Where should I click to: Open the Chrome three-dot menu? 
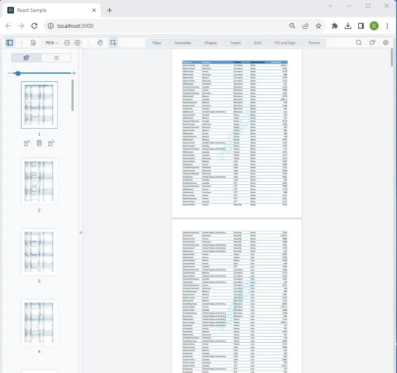coord(387,26)
